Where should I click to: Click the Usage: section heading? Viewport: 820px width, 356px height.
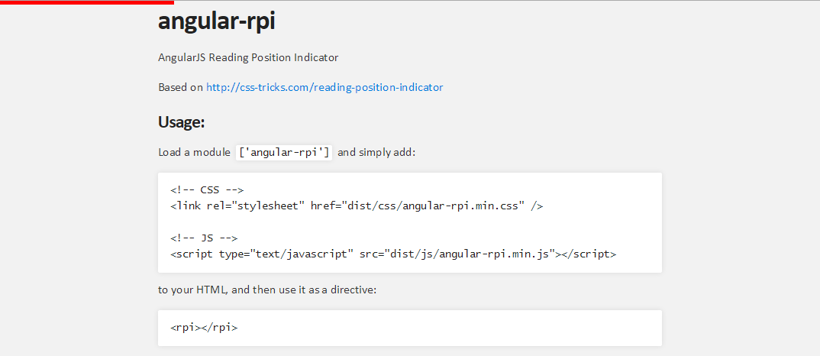click(181, 122)
